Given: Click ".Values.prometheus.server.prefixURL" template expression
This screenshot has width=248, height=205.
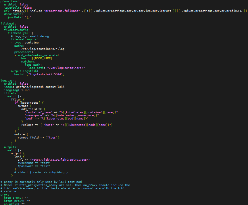Looking at the screenshot, I should pyautogui.click(x=212, y=11).
